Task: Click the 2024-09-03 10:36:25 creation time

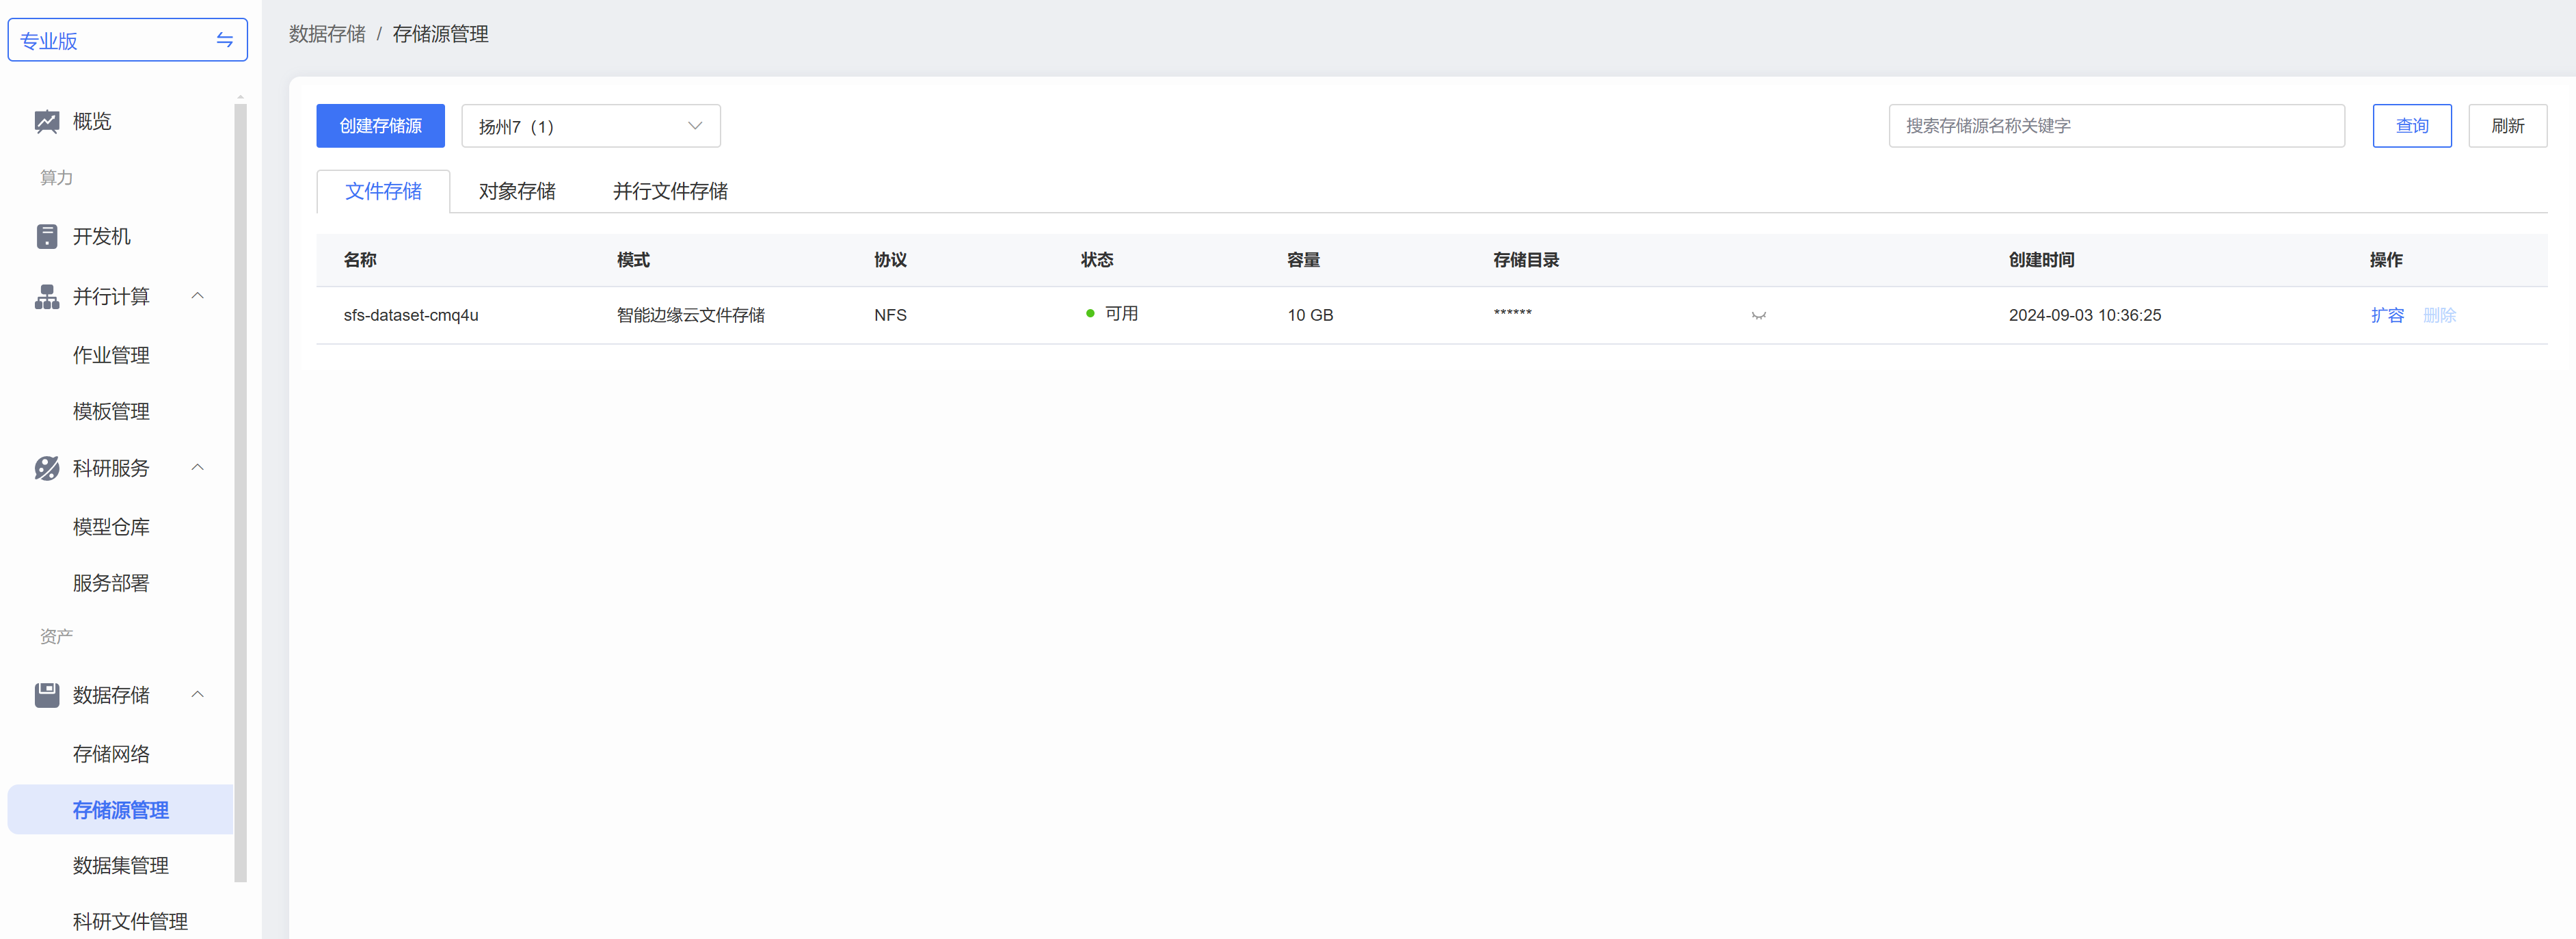Action: point(2084,316)
